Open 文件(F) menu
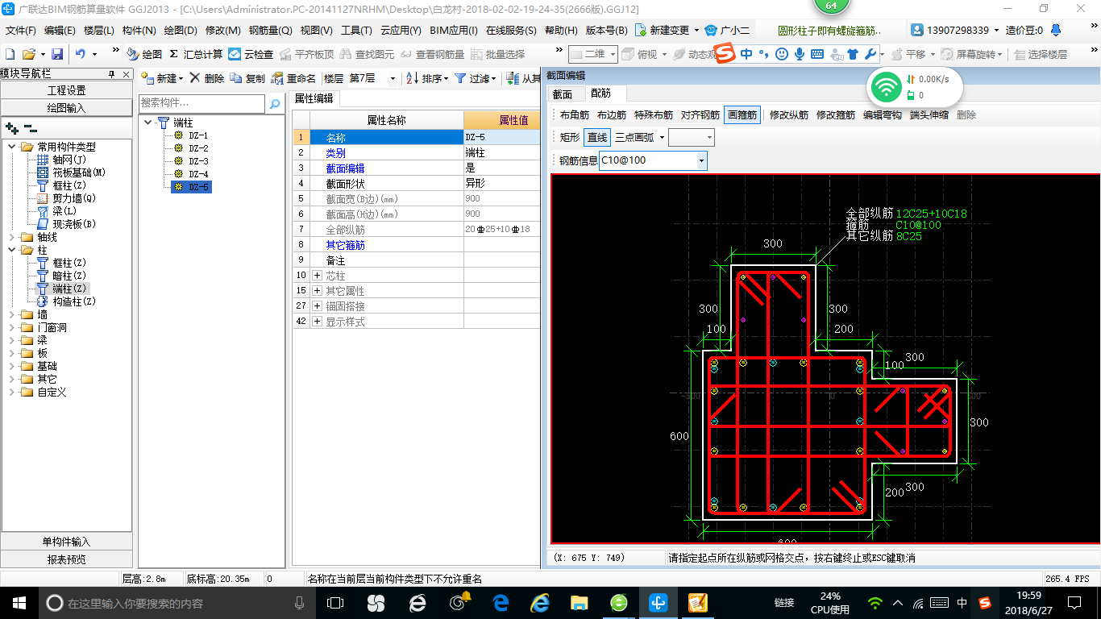1101x619 pixels. [x=21, y=30]
